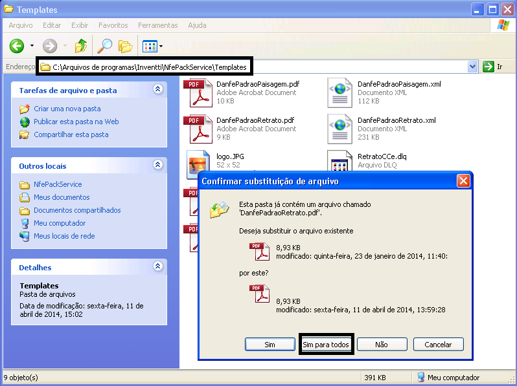
Task: Go up one folder level
Action: [81, 46]
